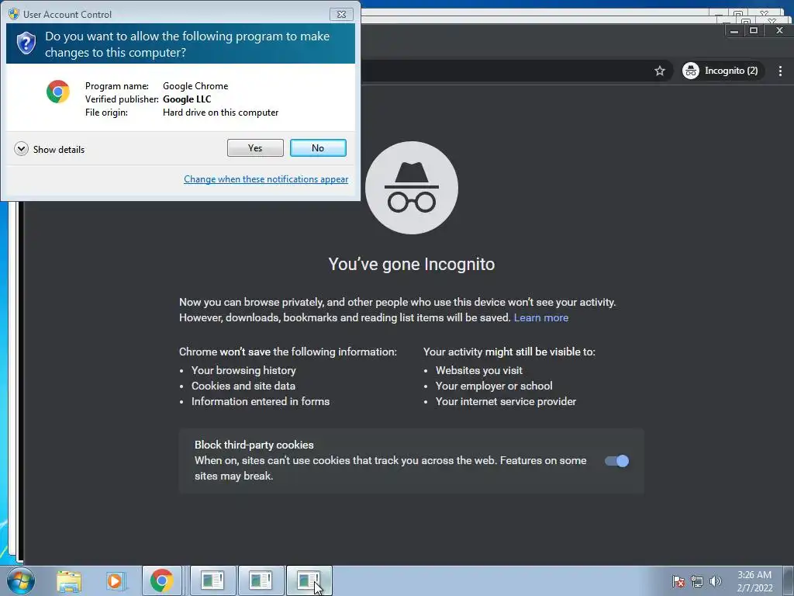This screenshot has height=596, width=794.
Task: Launch Windows Media Player from taskbar
Action: [x=116, y=580]
